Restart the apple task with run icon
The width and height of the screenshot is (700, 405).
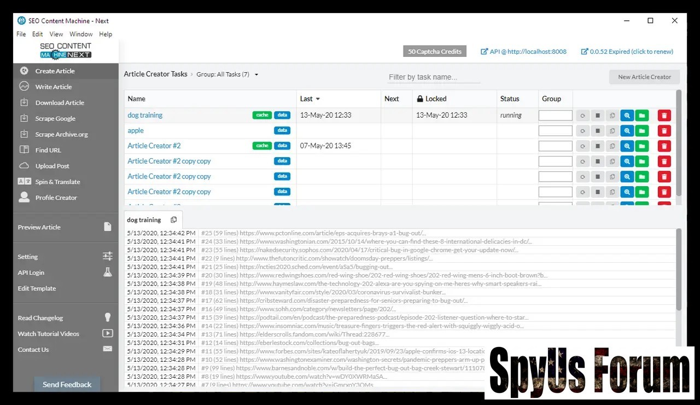coord(583,131)
